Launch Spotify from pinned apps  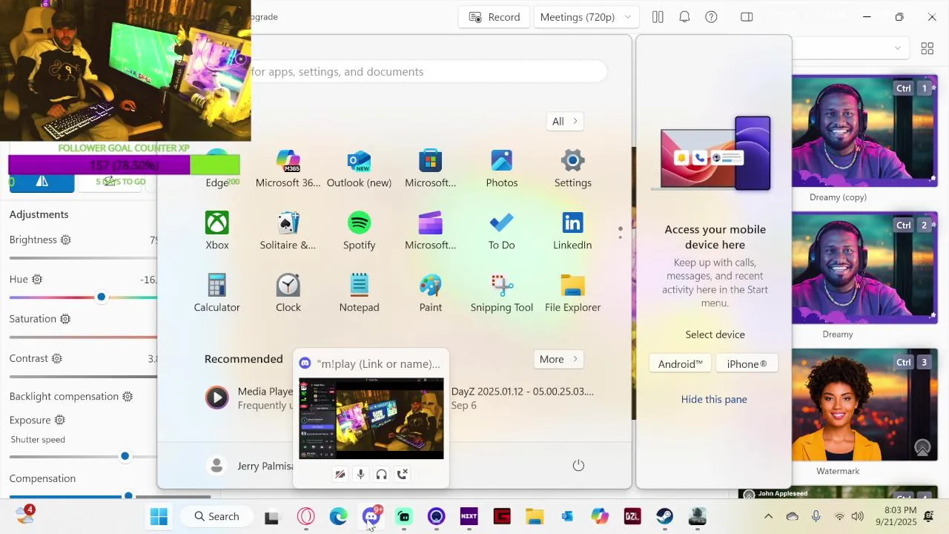(x=359, y=231)
